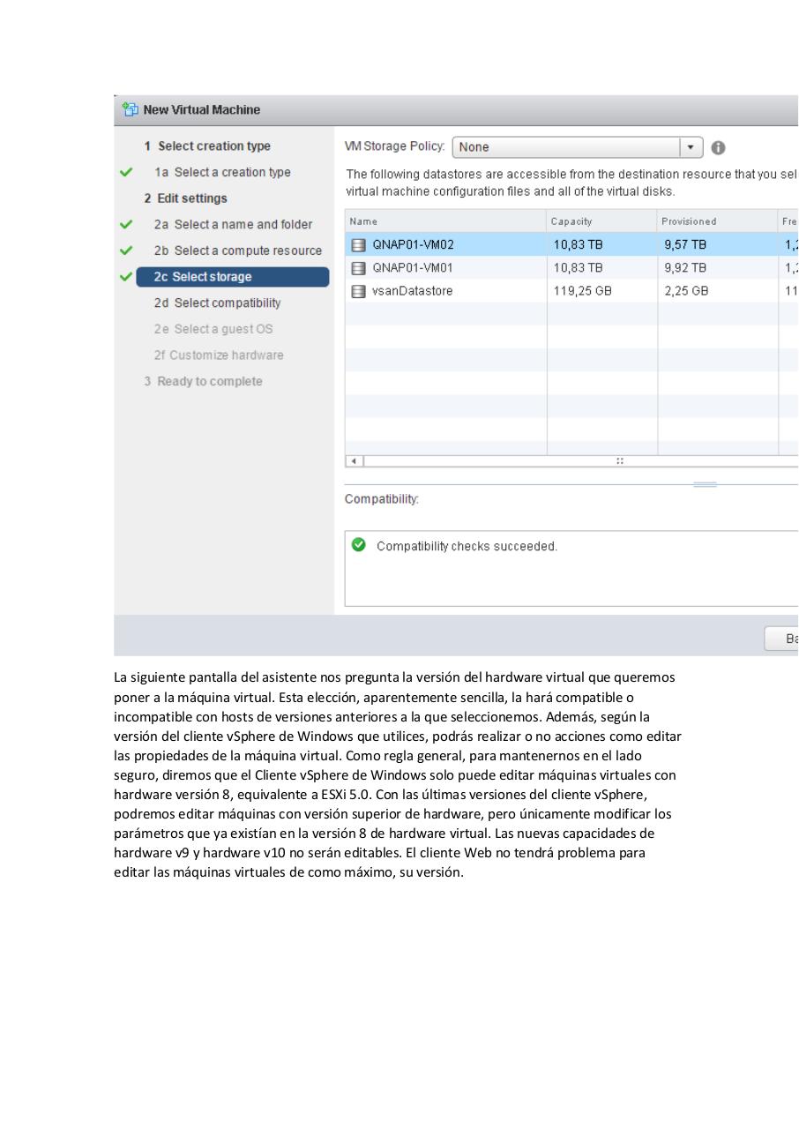Go to the 3 Ready to complete step
The height and width of the screenshot is (1129, 799).
[x=209, y=381]
